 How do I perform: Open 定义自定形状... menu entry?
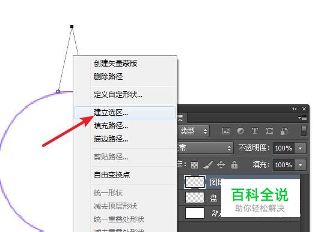tap(118, 94)
